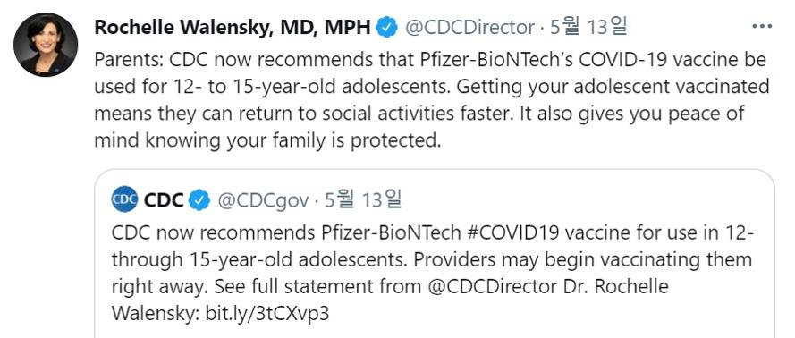This screenshot has height=338, width=795.
Task: Click the quoted tweet's 5월 13일 date
Action: 363,200
